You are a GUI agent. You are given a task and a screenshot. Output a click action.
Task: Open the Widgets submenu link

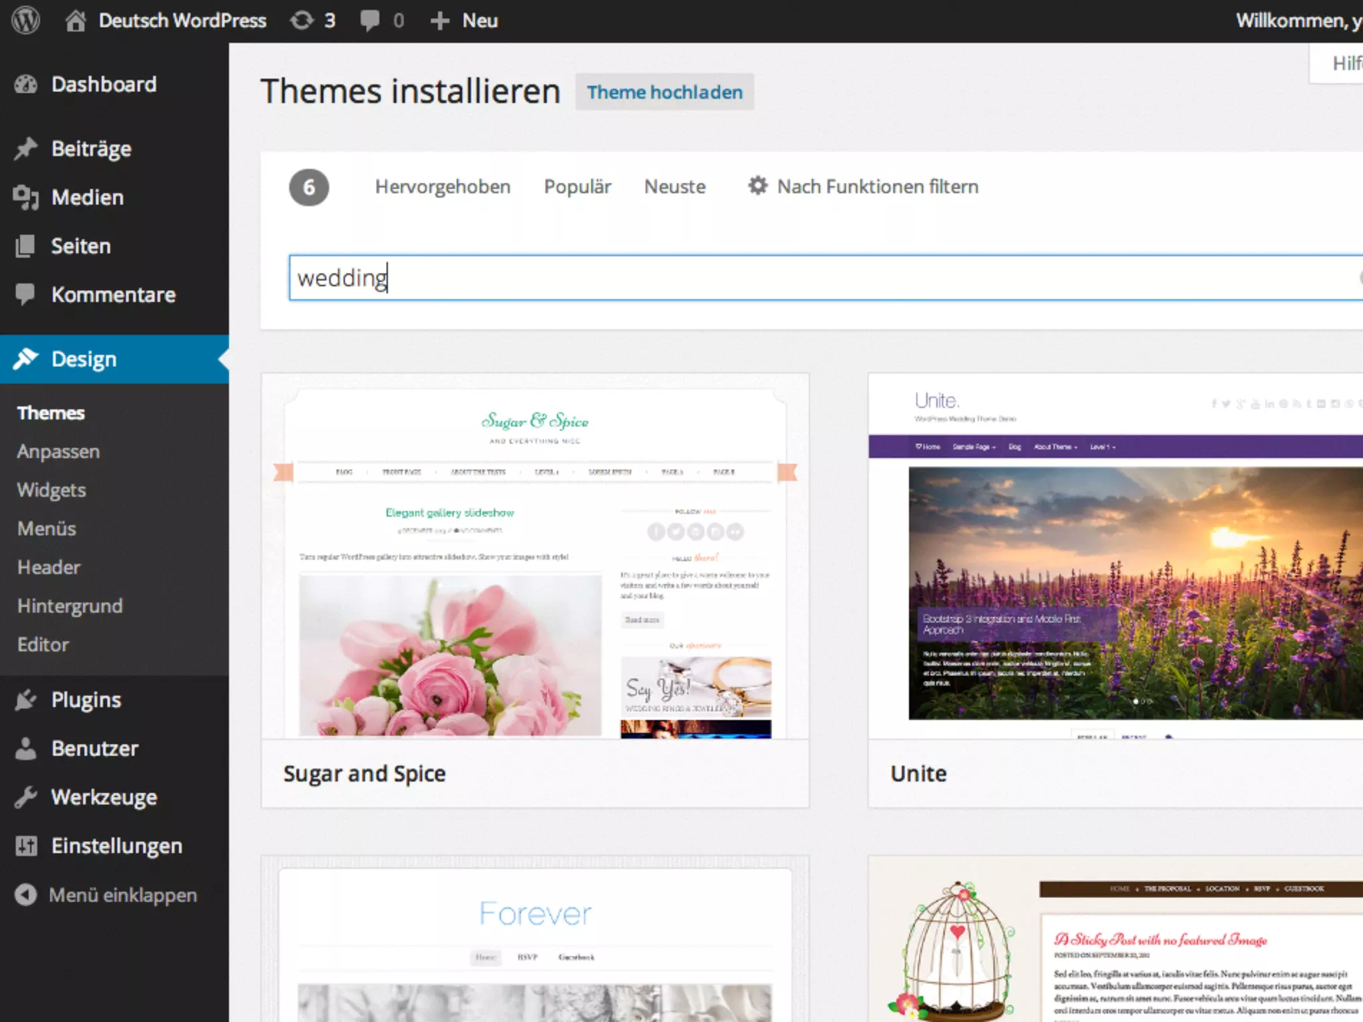pos(51,490)
